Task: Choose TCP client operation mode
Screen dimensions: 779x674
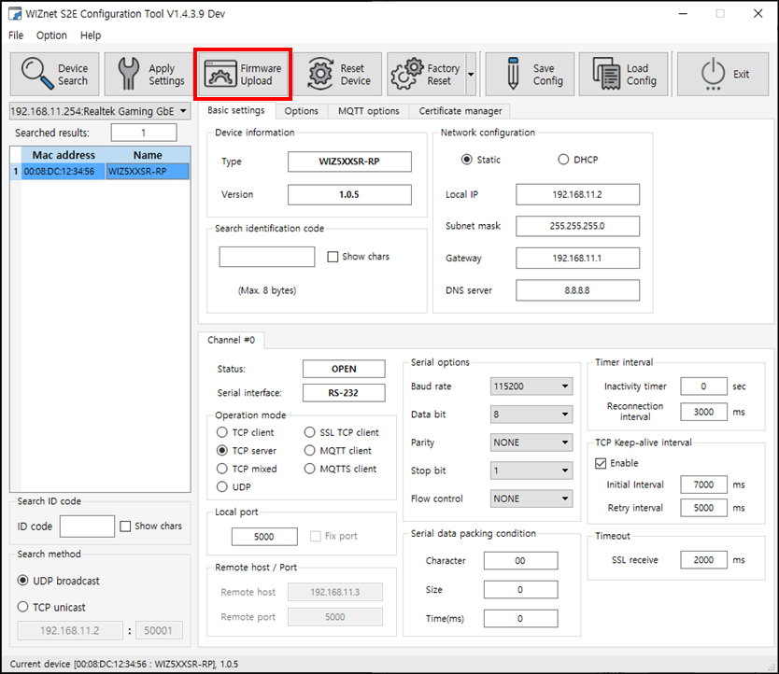Action: (x=222, y=432)
